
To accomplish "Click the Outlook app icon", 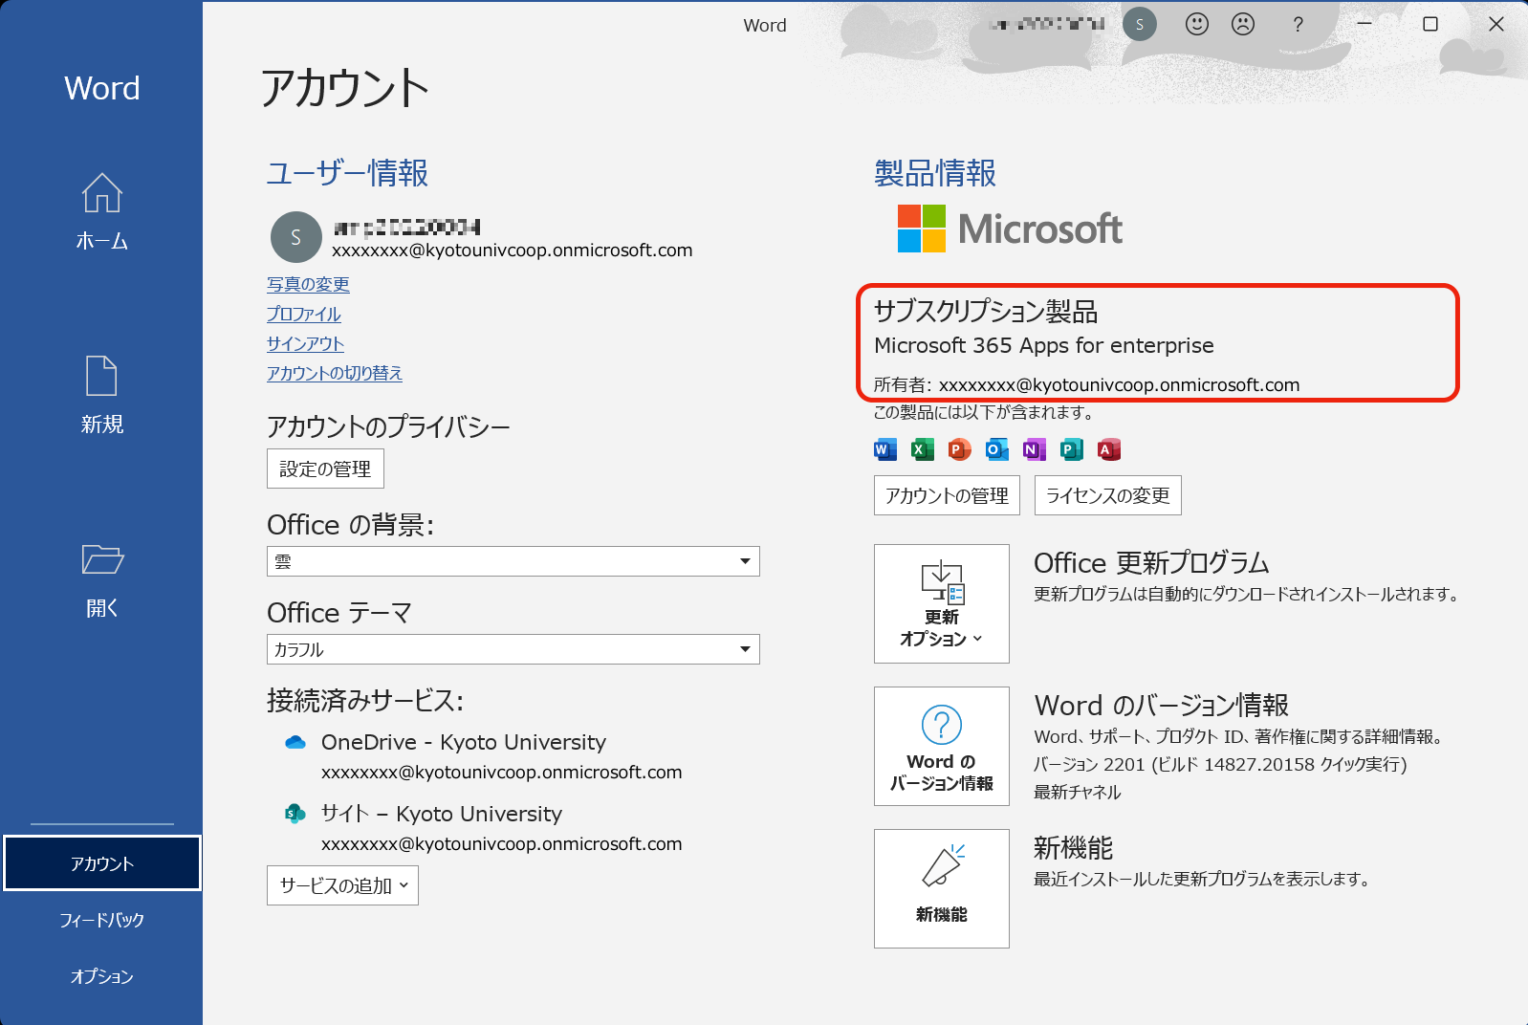I will tap(997, 449).
